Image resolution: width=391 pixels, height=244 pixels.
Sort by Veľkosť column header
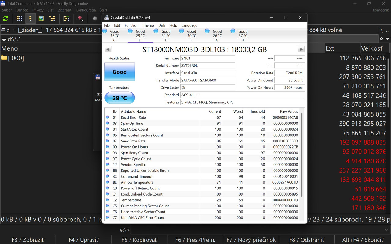[375, 48]
